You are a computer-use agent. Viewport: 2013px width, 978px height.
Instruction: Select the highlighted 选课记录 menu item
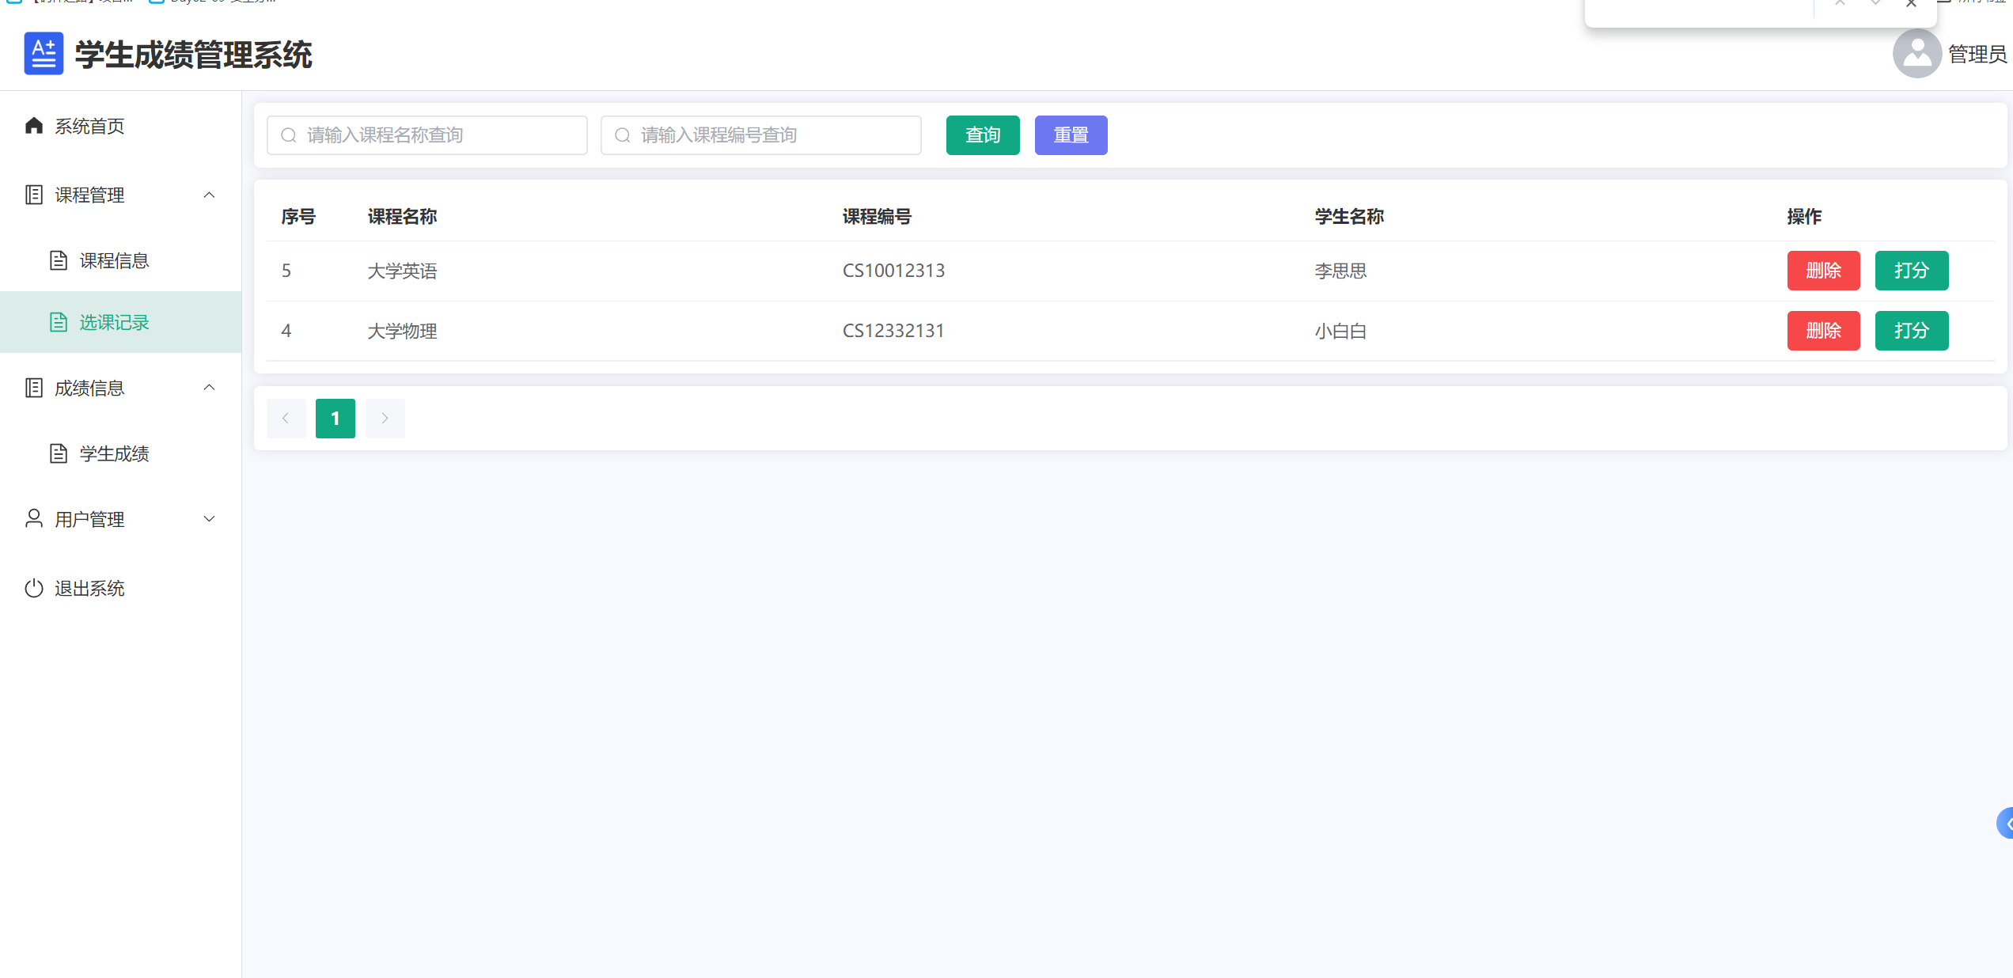tap(114, 322)
